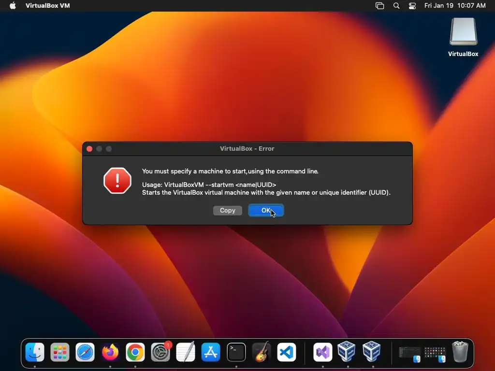
Task: Open Spotlight search from menu bar
Action: pyautogui.click(x=396, y=6)
